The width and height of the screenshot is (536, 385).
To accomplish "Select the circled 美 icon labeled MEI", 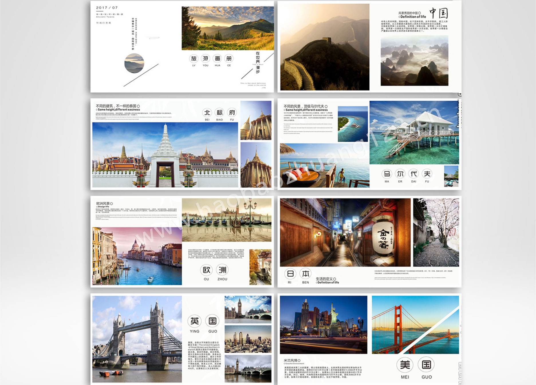I will [405, 365].
